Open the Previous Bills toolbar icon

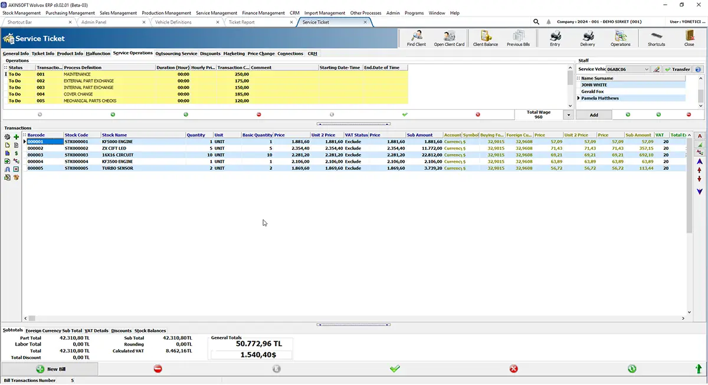[x=519, y=38]
